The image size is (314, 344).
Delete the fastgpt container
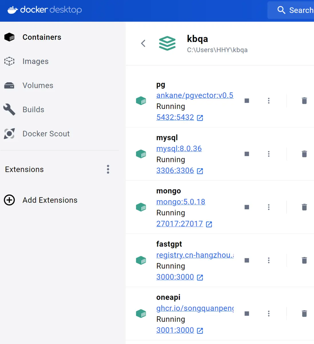pyautogui.click(x=304, y=260)
